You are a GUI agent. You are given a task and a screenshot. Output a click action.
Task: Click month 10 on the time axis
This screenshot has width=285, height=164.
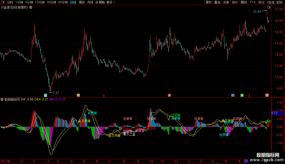[x=151, y=161]
